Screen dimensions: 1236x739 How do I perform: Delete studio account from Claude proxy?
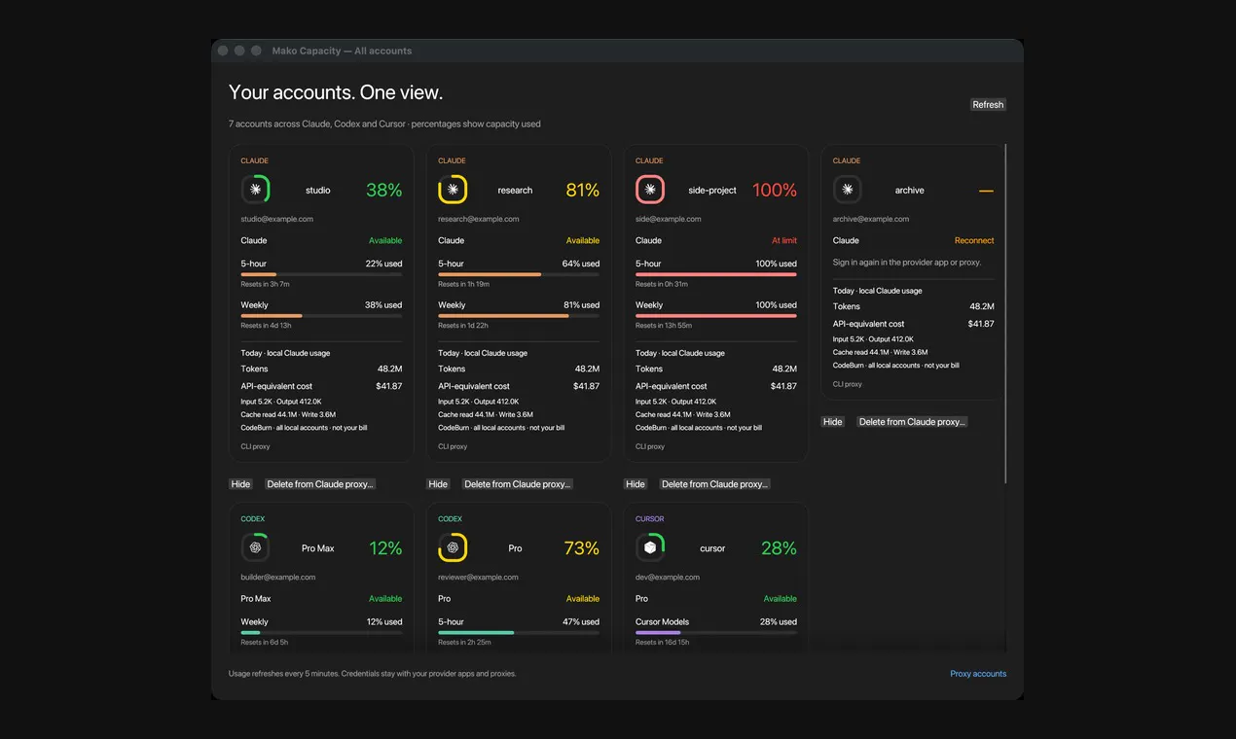(320, 484)
